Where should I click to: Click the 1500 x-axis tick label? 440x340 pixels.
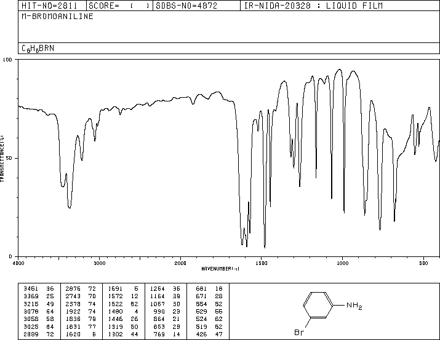tap(262, 263)
